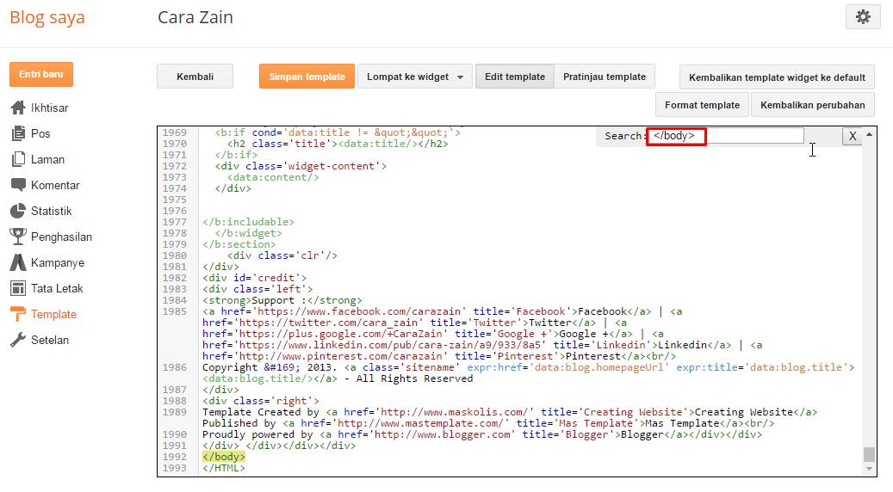Click the 'All Rights Reserved' text in code

click(x=414, y=378)
